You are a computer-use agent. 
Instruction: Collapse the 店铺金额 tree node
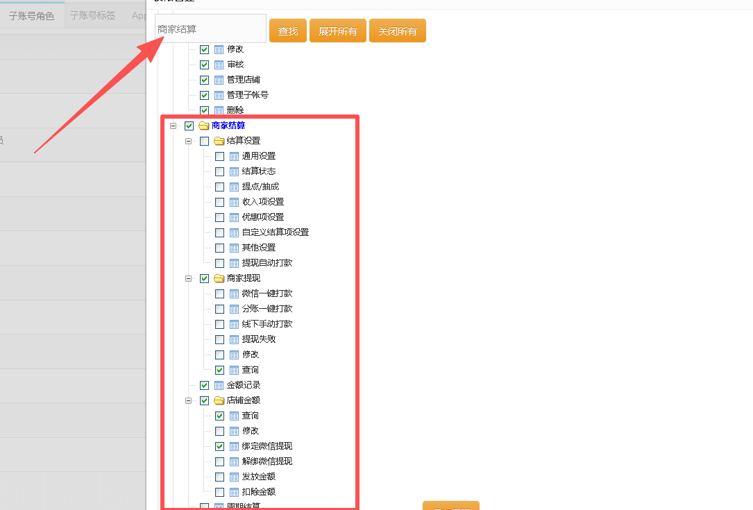[x=188, y=400]
